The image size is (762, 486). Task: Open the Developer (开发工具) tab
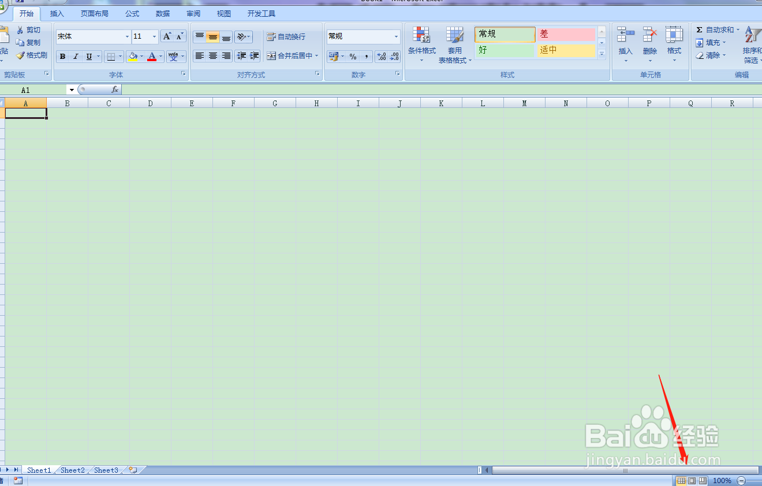click(x=262, y=14)
